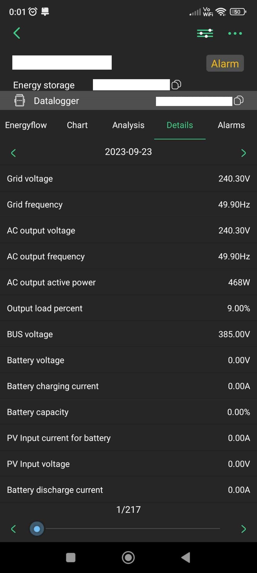The height and width of the screenshot is (573, 257).
Task: Open the filter settings sliders icon
Action: pyautogui.click(x=205, y=33)
